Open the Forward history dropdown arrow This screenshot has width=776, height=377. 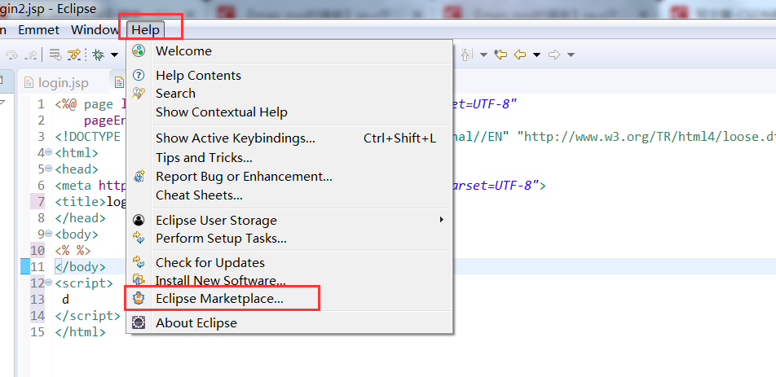[x=571, y=55]
